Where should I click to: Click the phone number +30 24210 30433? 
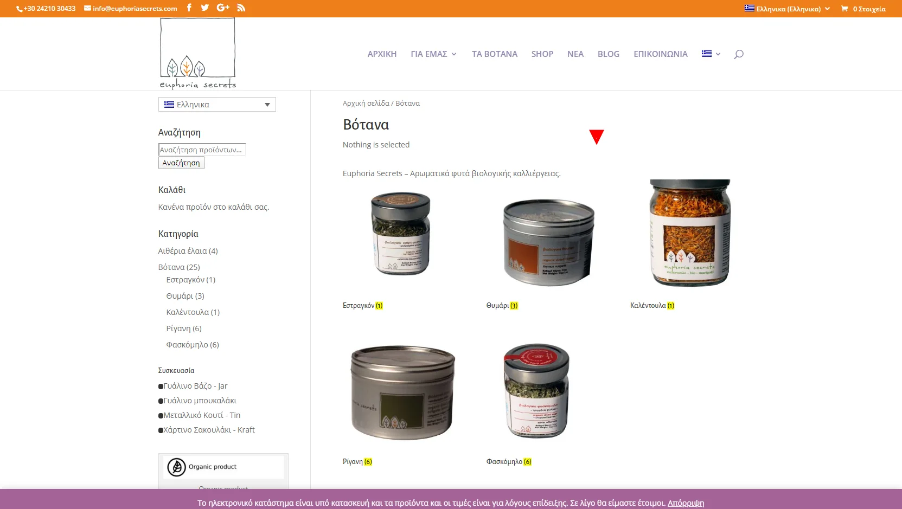pyautogui.click(x=46, y=8)
